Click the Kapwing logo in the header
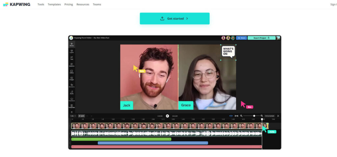The image size is (337, 157). 17,4
